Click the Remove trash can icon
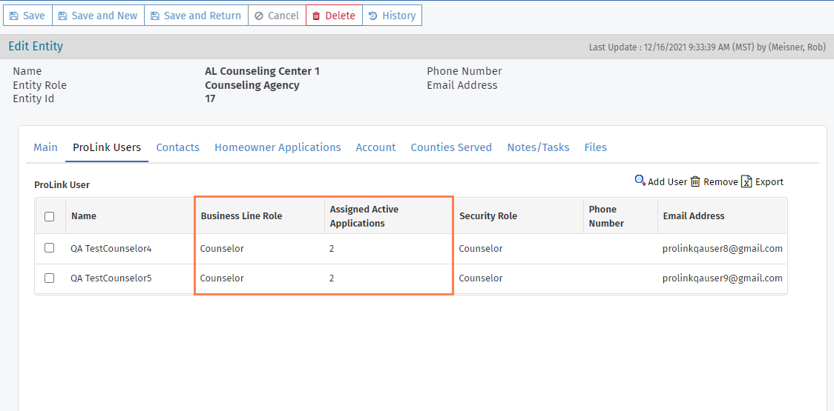The image size is (834, 411). [695, 181]
